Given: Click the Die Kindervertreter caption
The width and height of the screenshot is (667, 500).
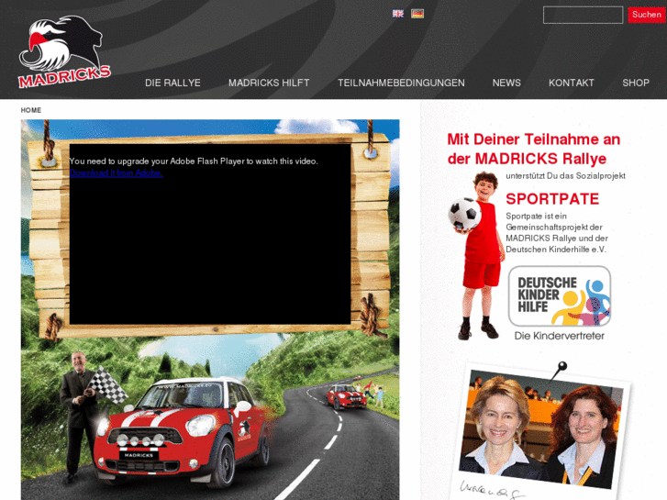Looking at the screenshot, I should click(560, 336).
